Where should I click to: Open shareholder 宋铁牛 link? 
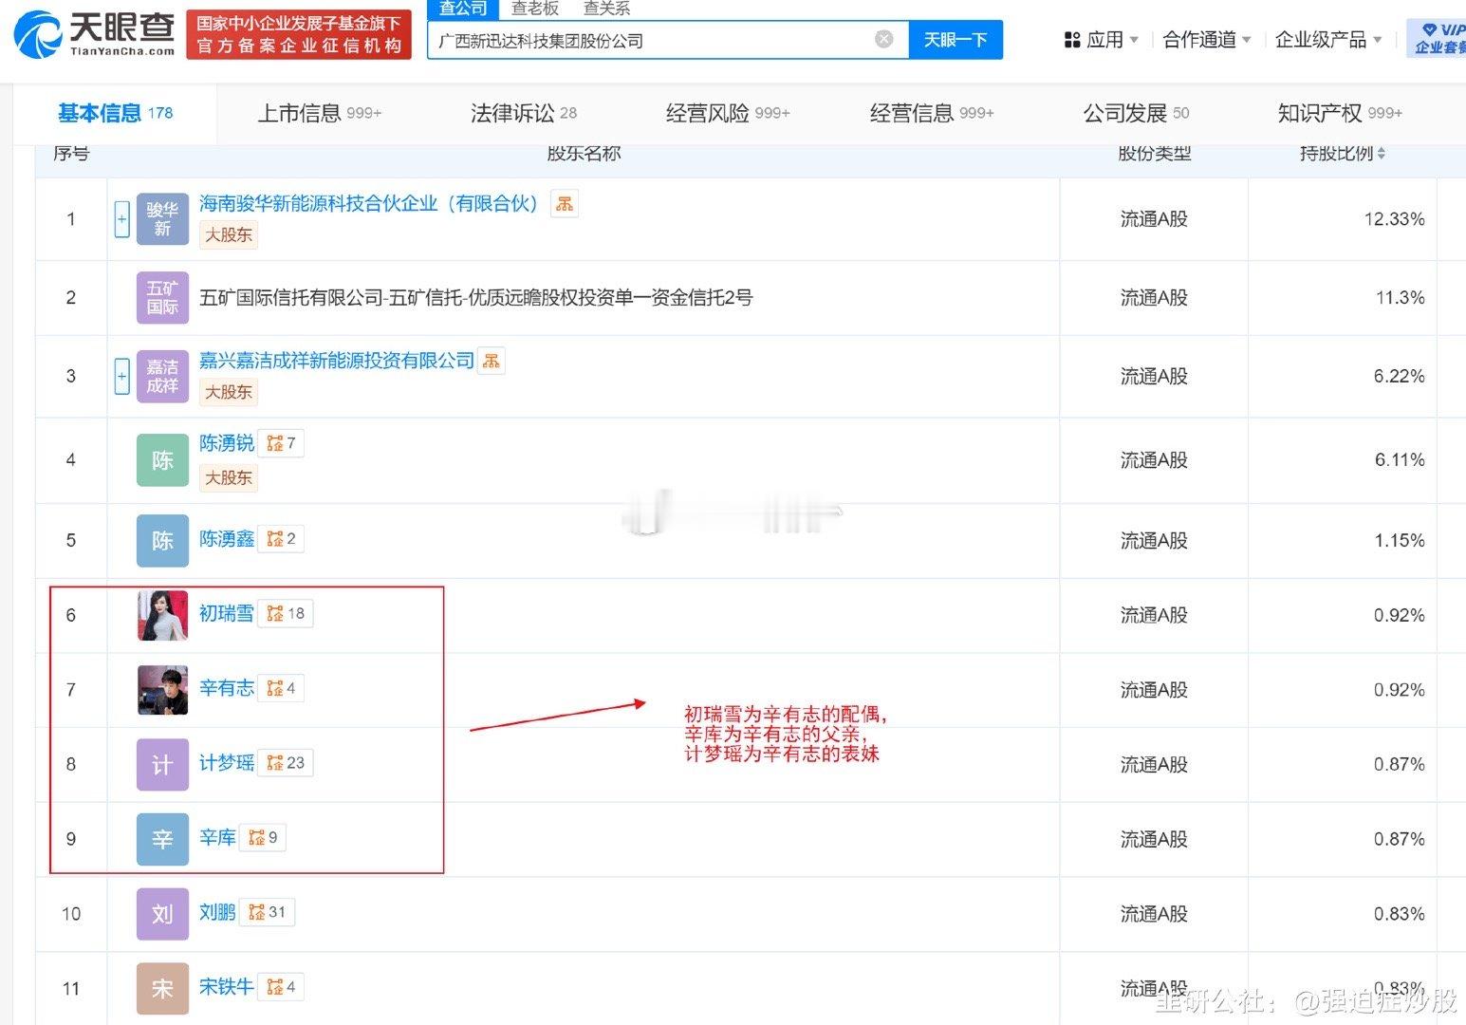point(227,987)
